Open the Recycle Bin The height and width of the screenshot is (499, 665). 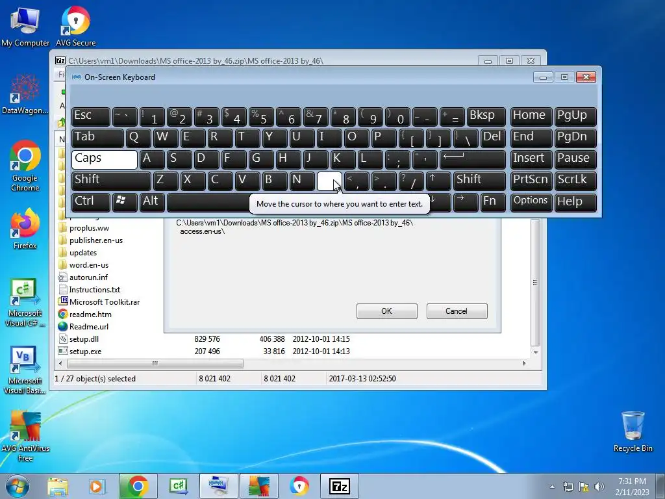(633, 431)
